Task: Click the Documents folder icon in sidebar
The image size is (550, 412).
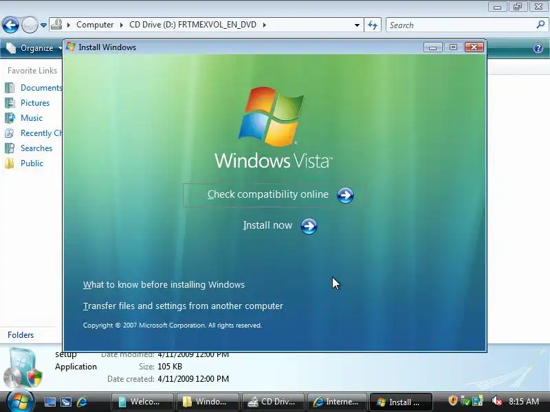Action: 10,88
